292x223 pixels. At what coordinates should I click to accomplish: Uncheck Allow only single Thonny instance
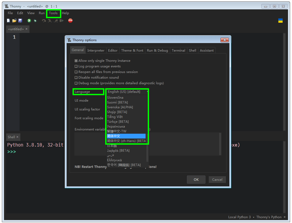pos(76,61)
